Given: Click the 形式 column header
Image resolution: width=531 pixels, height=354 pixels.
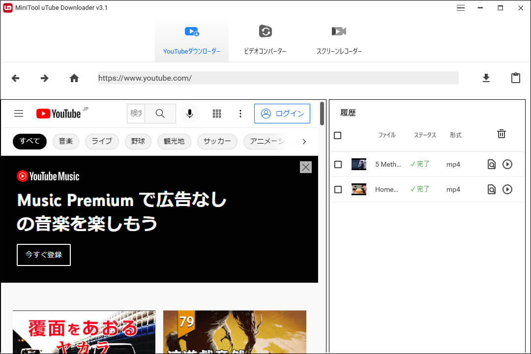Looking at the screenshot, I should (x=455, y=135).
